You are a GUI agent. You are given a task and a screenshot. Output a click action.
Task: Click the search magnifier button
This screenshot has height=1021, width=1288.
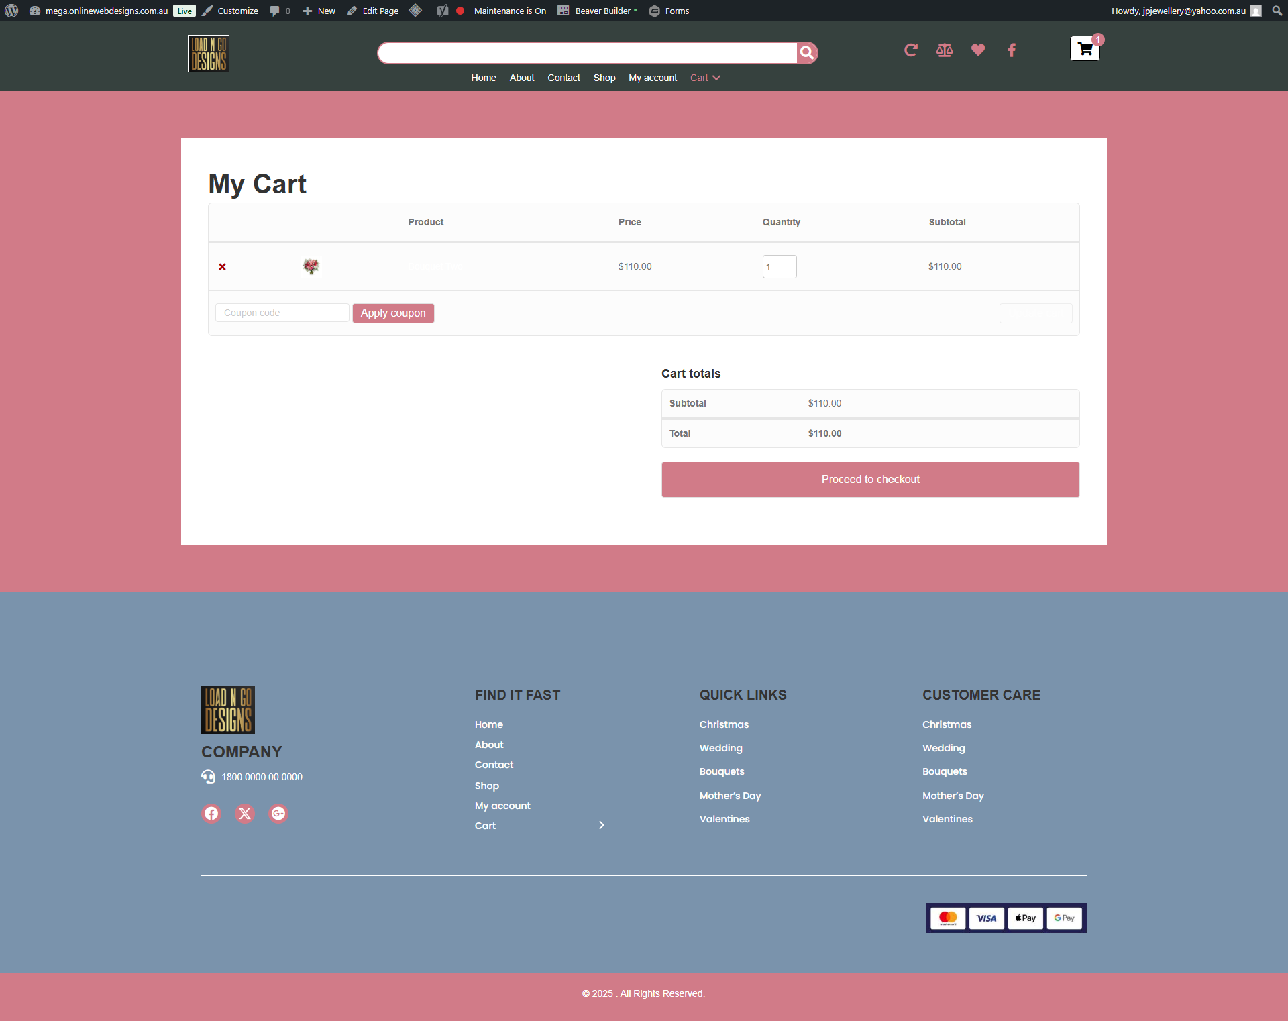point(807,53)
